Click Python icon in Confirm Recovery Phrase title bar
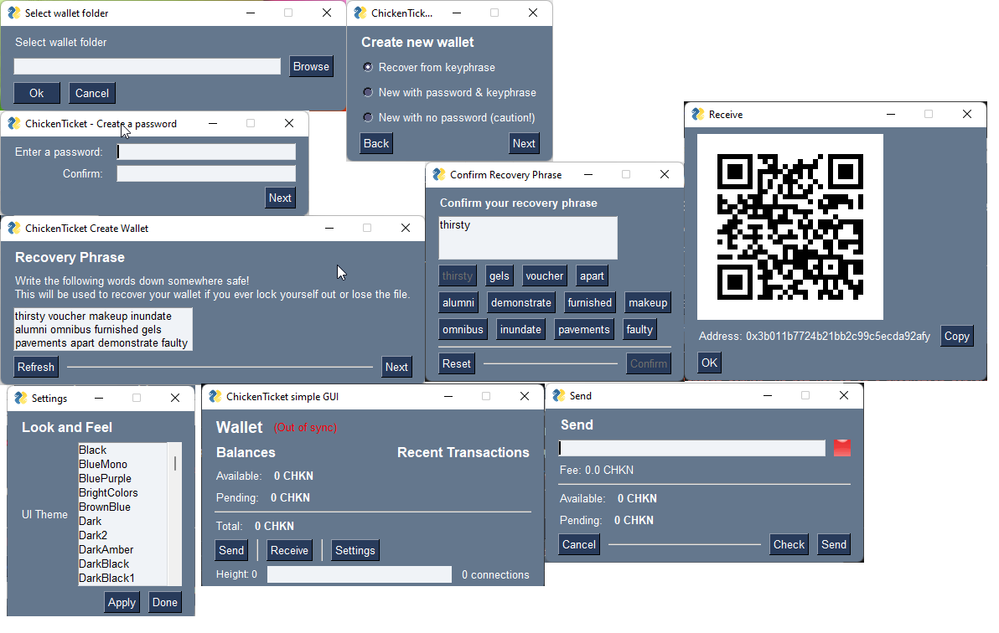Viewport: 999px width, 633px height. (x=439, y=174)
